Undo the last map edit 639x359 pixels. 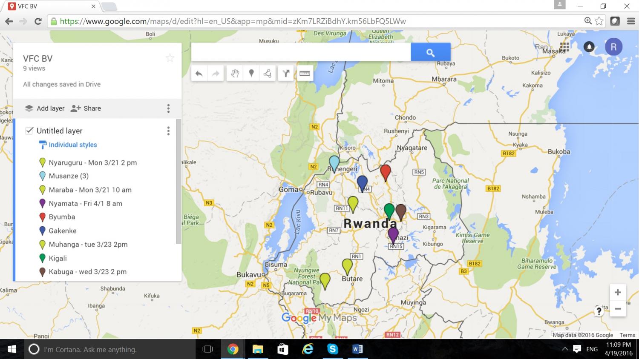coord(199,73)
